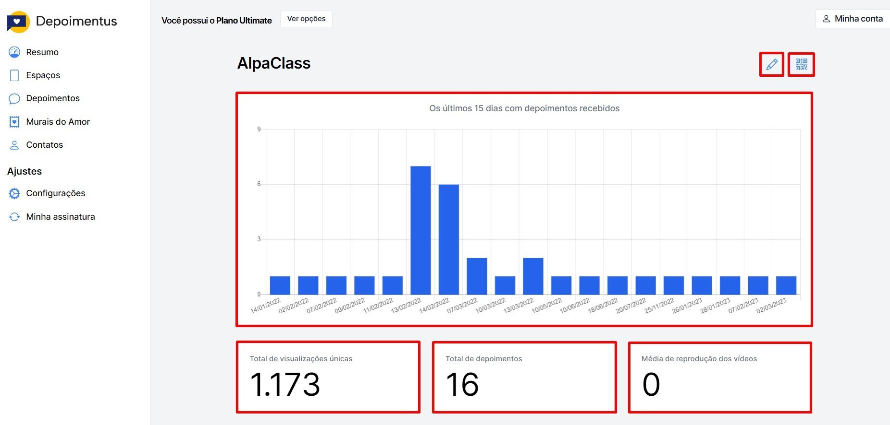The image size is (890, 425).
Task: Click the Média de reprodução dos vídeos card
Action: pos(720,377)
